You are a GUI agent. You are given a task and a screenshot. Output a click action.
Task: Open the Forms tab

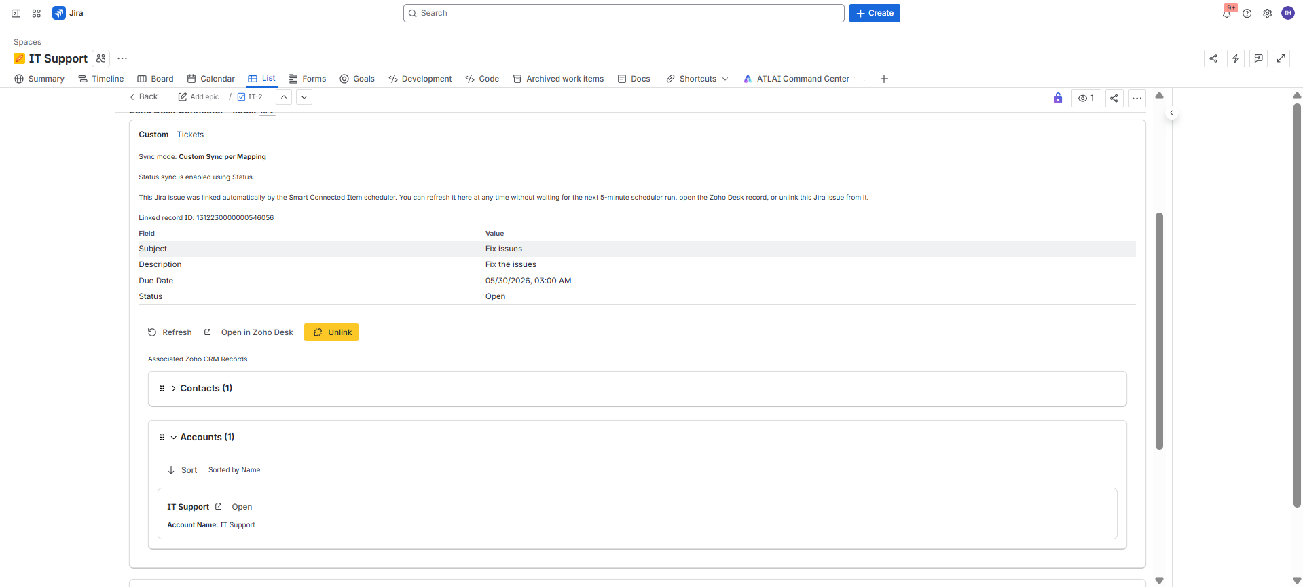[308, 79]
